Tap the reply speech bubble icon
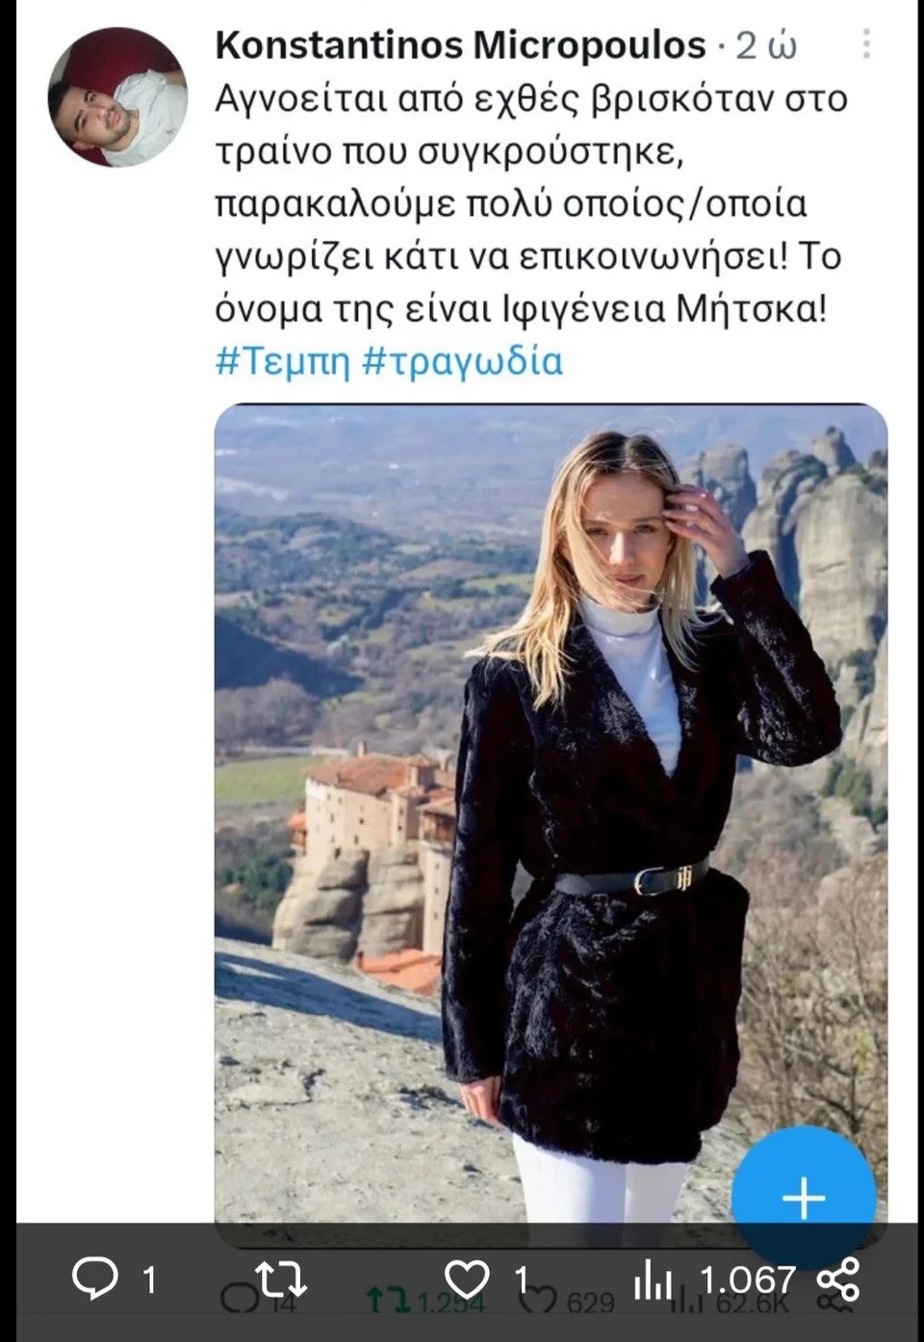Screen dimensions: 924x1342 (x=96, y=1278)
